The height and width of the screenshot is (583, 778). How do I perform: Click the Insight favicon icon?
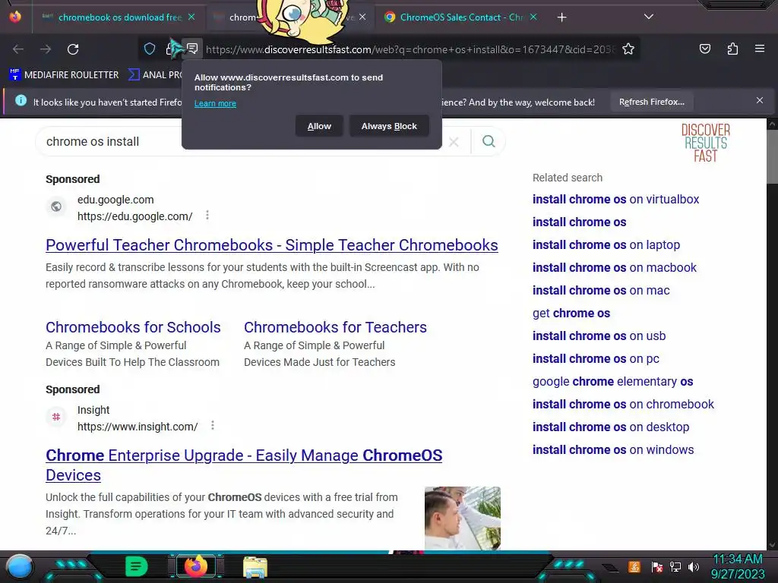coord(56,417)
